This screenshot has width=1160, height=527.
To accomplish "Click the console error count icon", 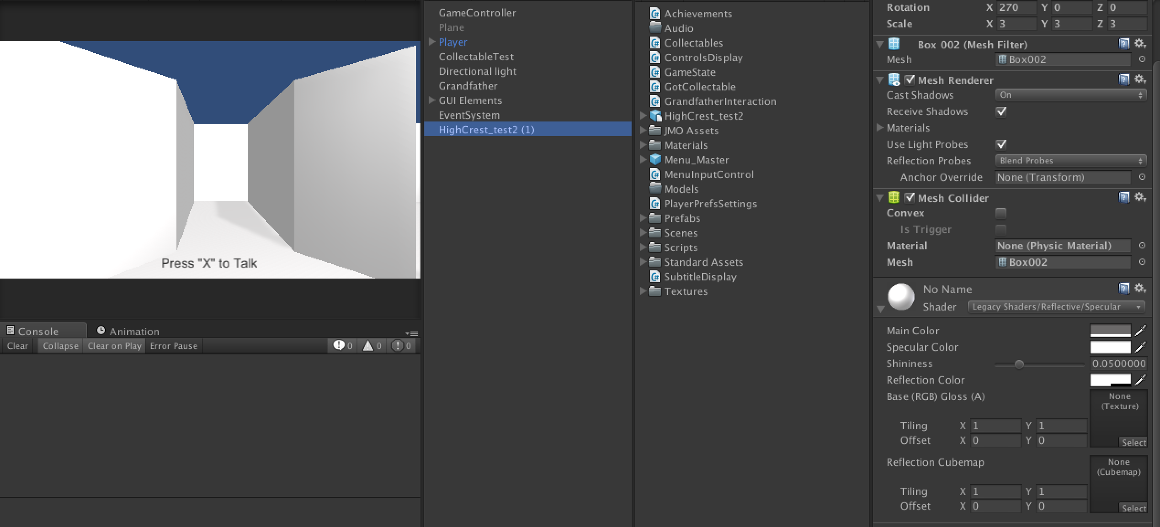I will click(x=398, y=346).
